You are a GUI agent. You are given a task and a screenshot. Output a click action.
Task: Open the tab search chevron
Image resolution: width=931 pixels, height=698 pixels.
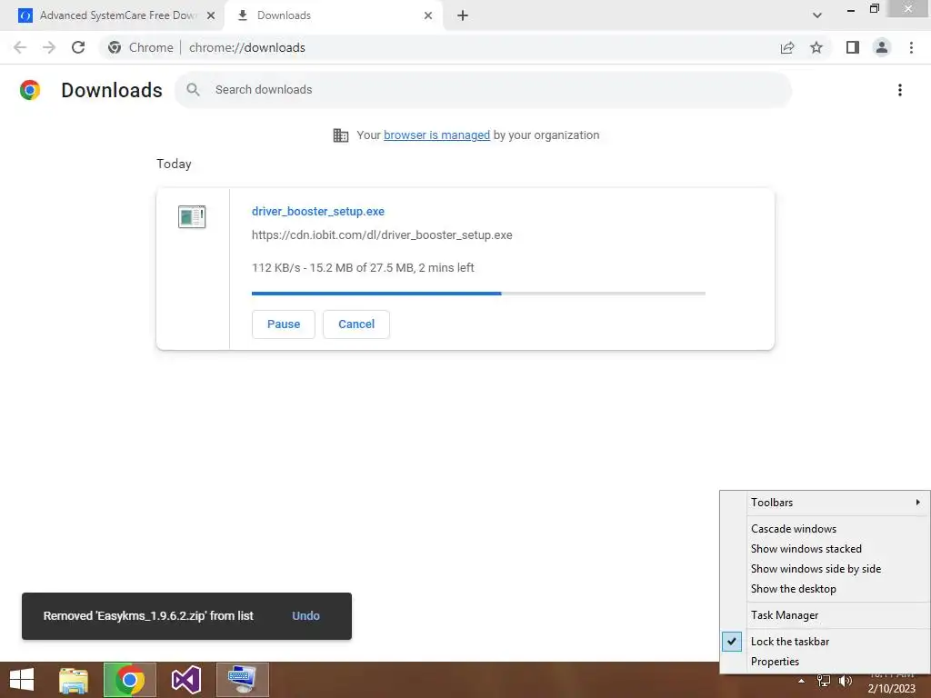[x=817, y=15]
